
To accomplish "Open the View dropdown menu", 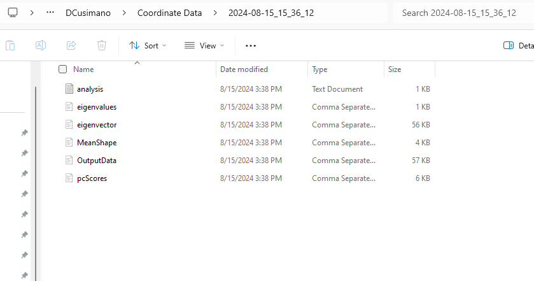I will (x=204, y=46).
